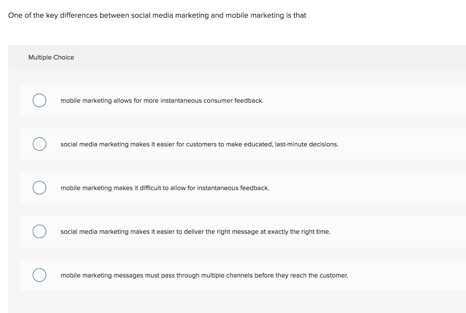This screenshot has height=313, width=466.
Task: Click the gray header bar above the options
Action: coord(237,57)
